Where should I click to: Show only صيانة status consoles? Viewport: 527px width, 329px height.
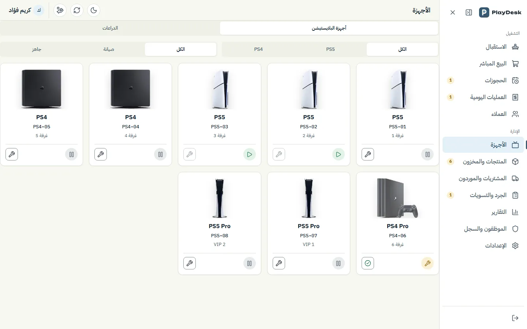click(x=109, y=49)
